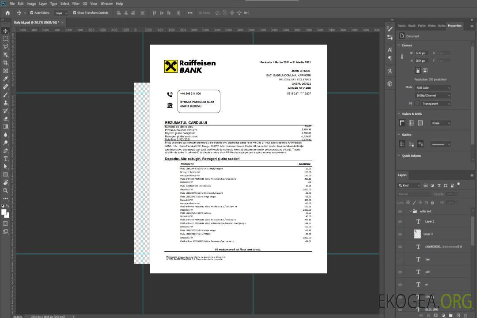Collapse the Rulers & Grids section

click(x=399, y=114)
